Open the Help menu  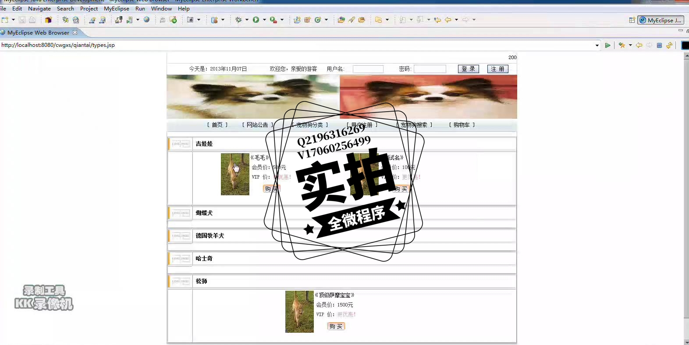tap(184, 8)
